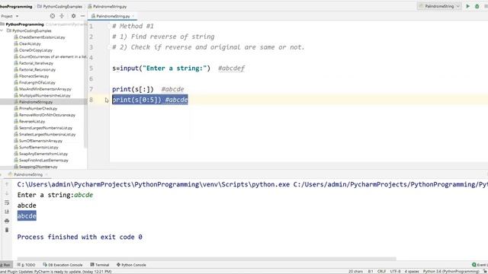Image resolution: width=488 pixels, height=274 pixels.
Task: Open Project panel settings gear
Action: coord(73,16)
